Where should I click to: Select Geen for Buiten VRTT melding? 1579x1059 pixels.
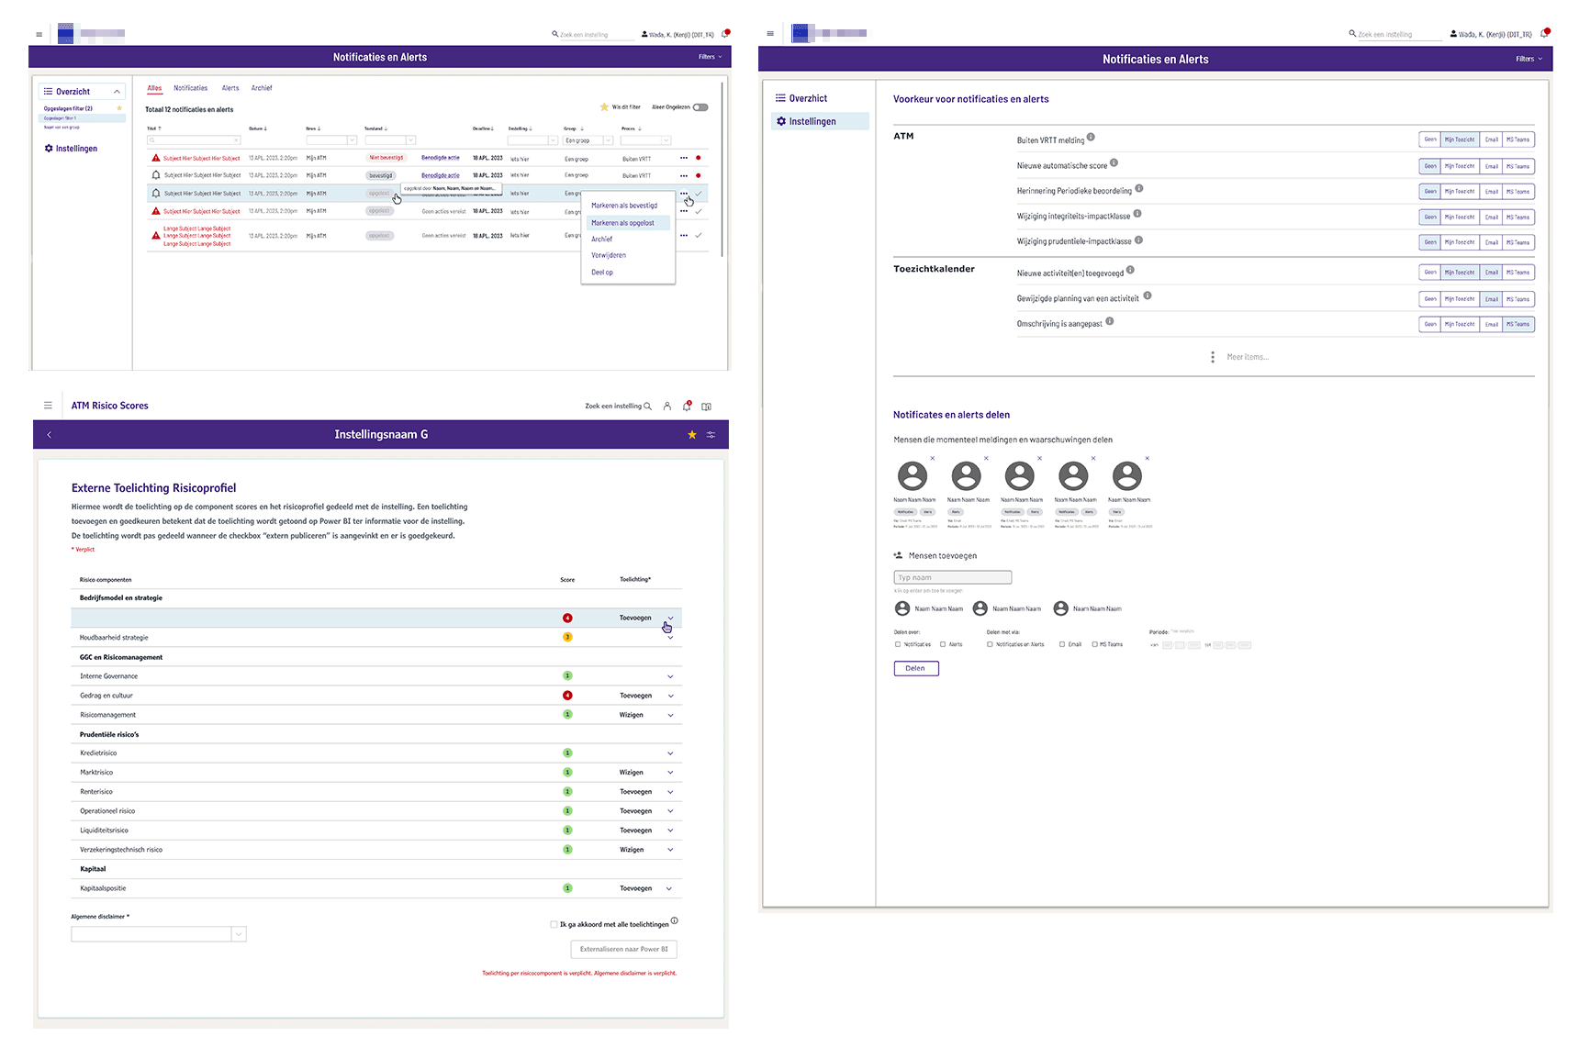[1430, 139]
